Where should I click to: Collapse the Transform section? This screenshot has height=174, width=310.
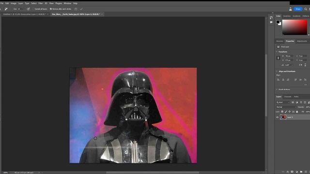point(277,52)
